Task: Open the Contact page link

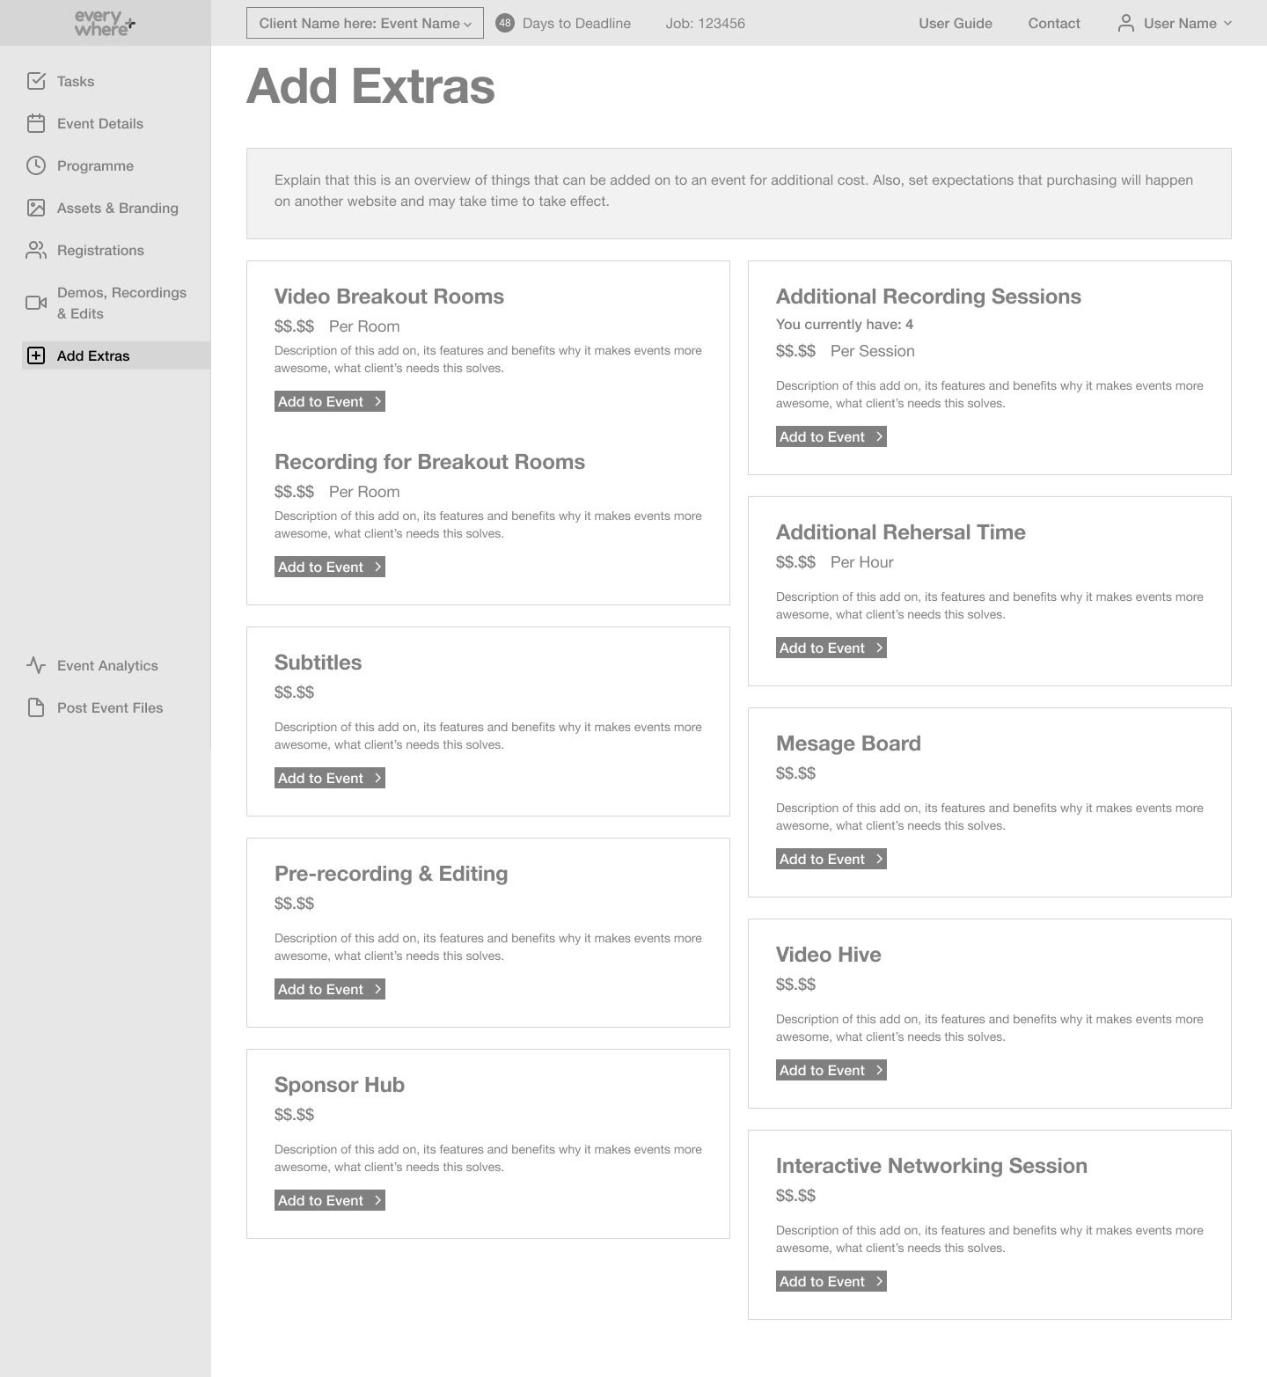Action: tap(1054, 23)
